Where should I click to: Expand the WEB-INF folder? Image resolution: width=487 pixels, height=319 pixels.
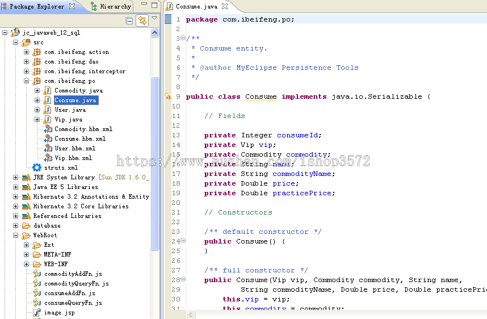click(27, 264)
